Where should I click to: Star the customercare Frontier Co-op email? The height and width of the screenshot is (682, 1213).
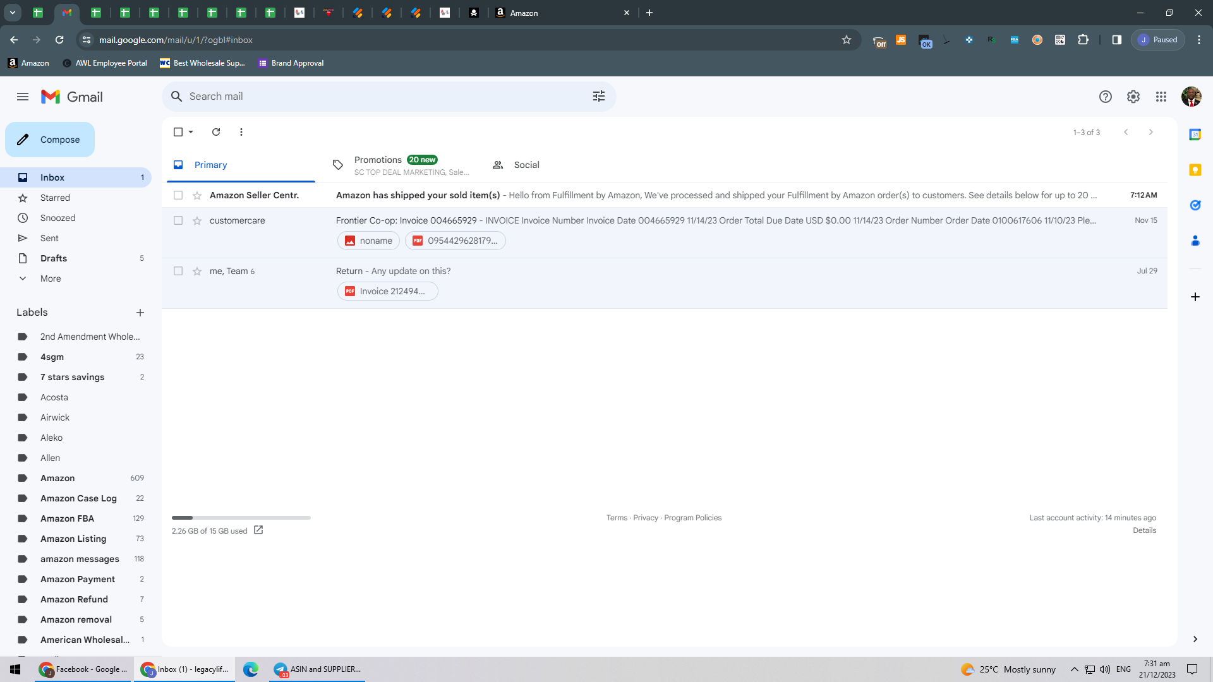tap(197, 220)
